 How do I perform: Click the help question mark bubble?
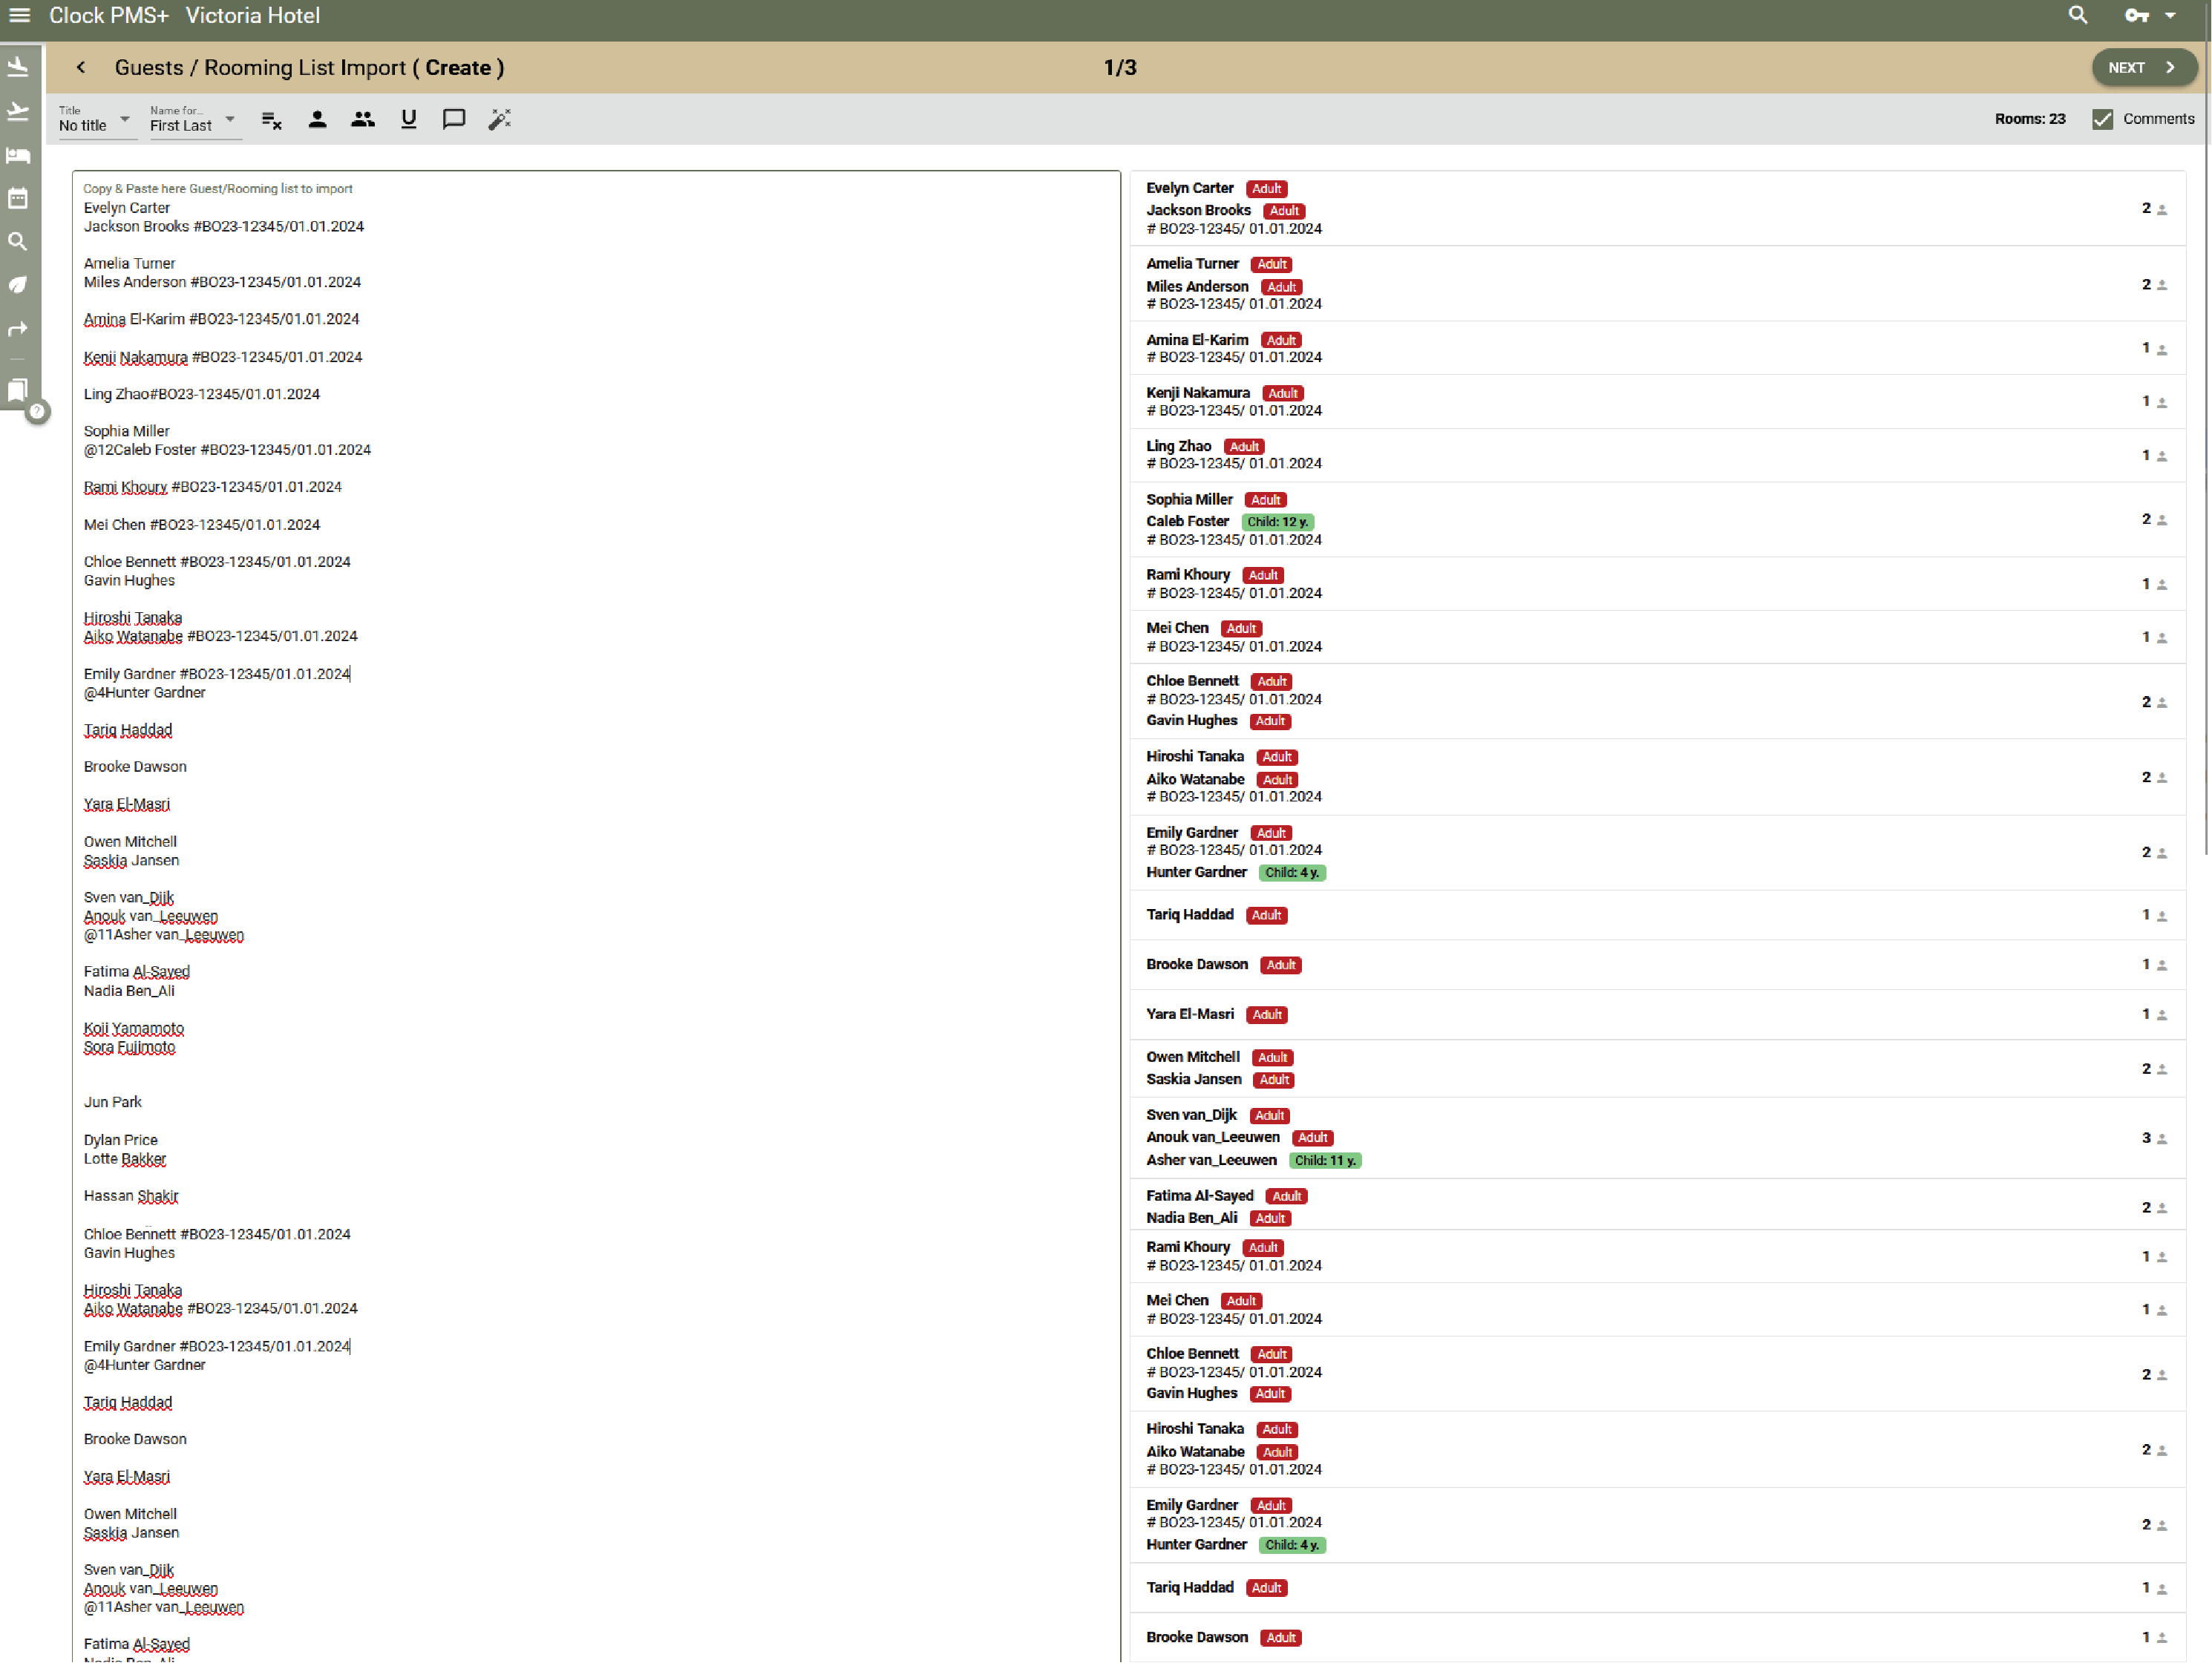point(37,411)
